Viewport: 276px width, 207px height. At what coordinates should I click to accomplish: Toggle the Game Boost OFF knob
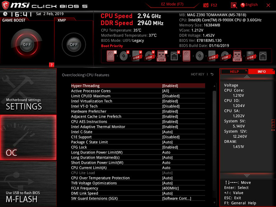coord(27,44)
